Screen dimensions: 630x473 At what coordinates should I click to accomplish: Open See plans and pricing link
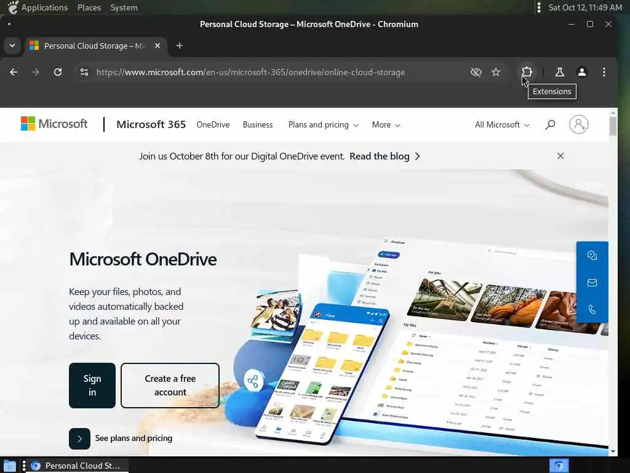(134, 438)
